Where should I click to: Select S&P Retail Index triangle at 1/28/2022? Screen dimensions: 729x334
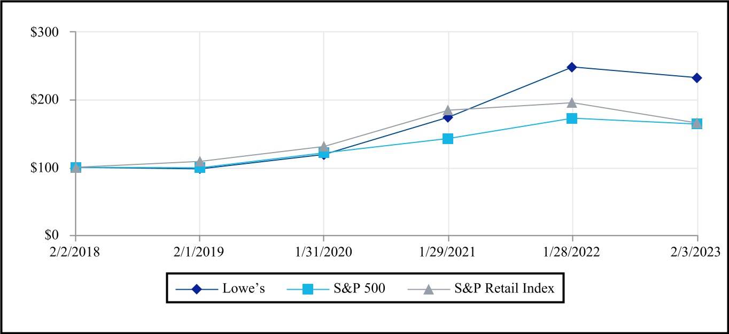pyautogui.click(x=572, y=102)
